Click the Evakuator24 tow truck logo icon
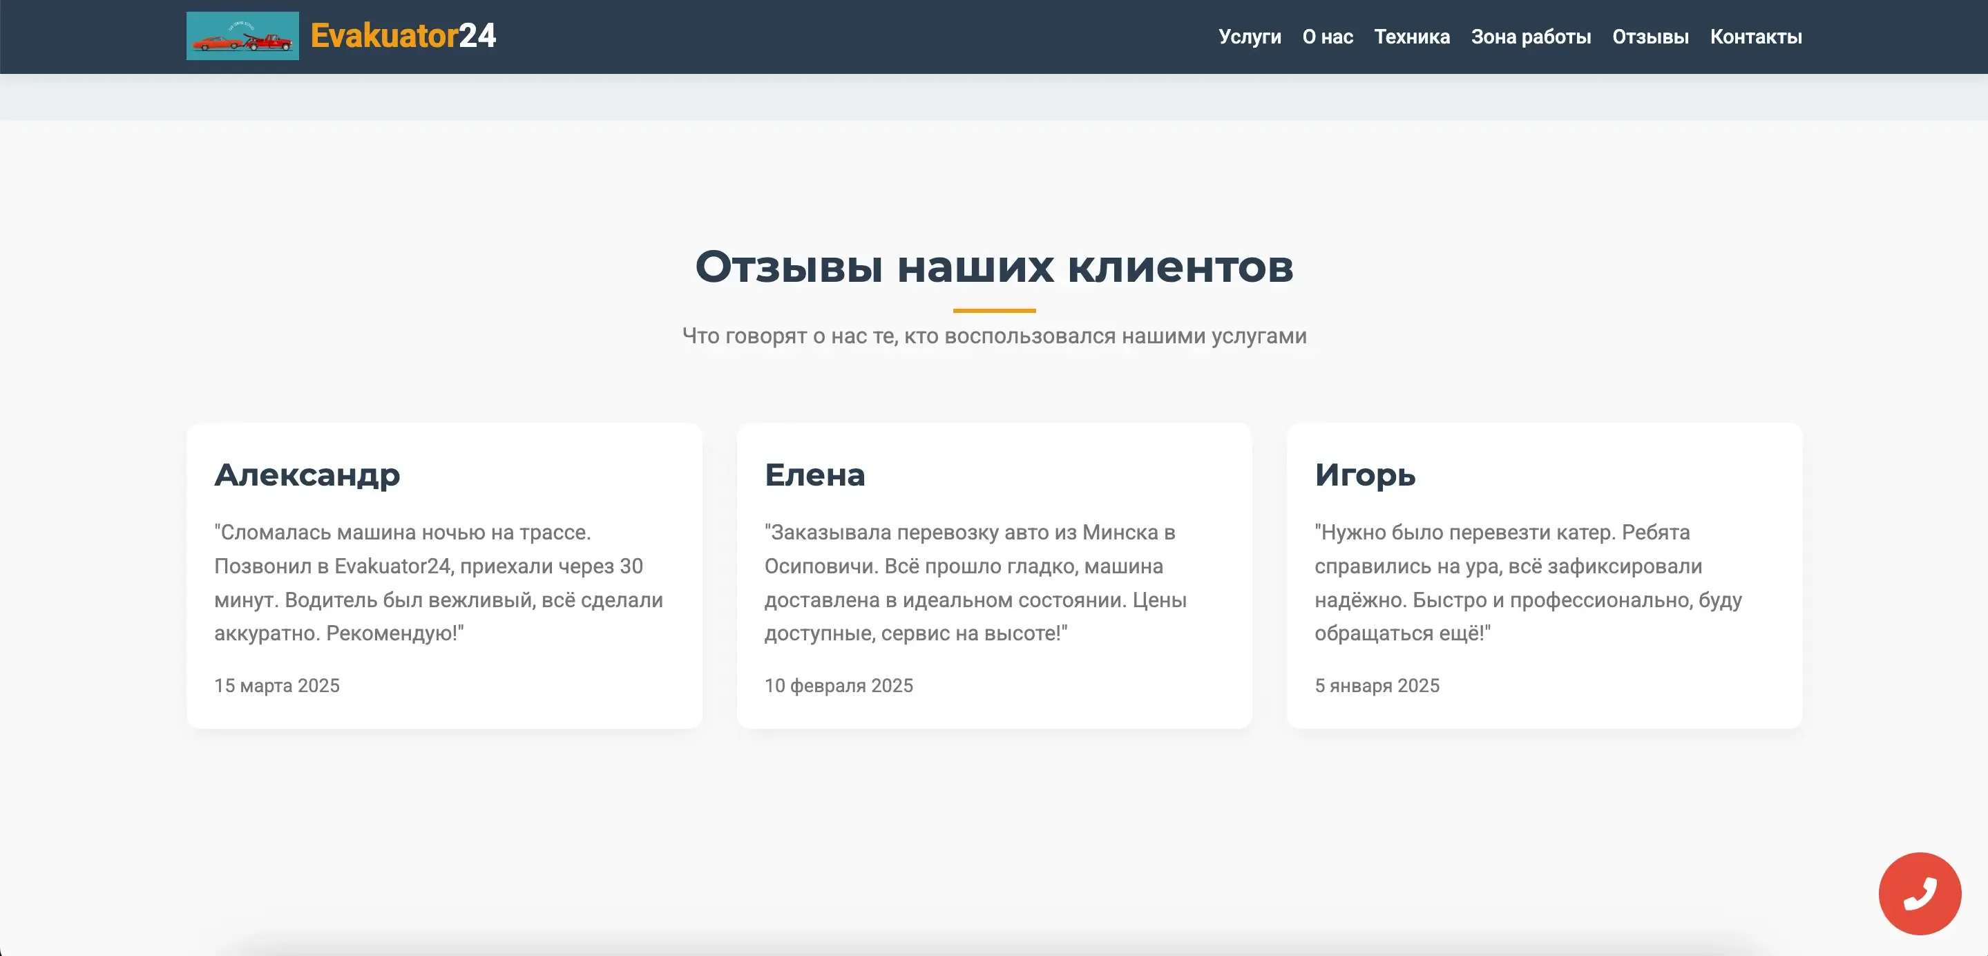 242,37
